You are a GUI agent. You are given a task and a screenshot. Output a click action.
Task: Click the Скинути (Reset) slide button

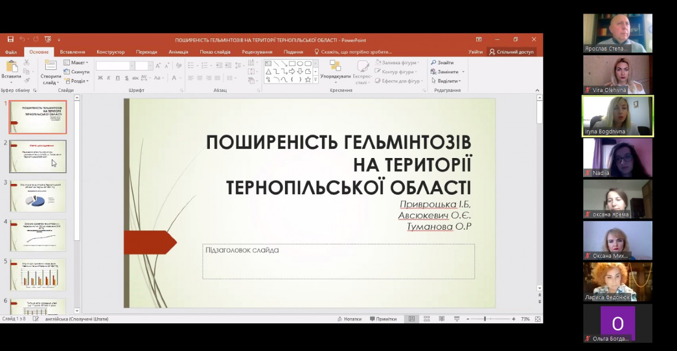tap(77, 72)
